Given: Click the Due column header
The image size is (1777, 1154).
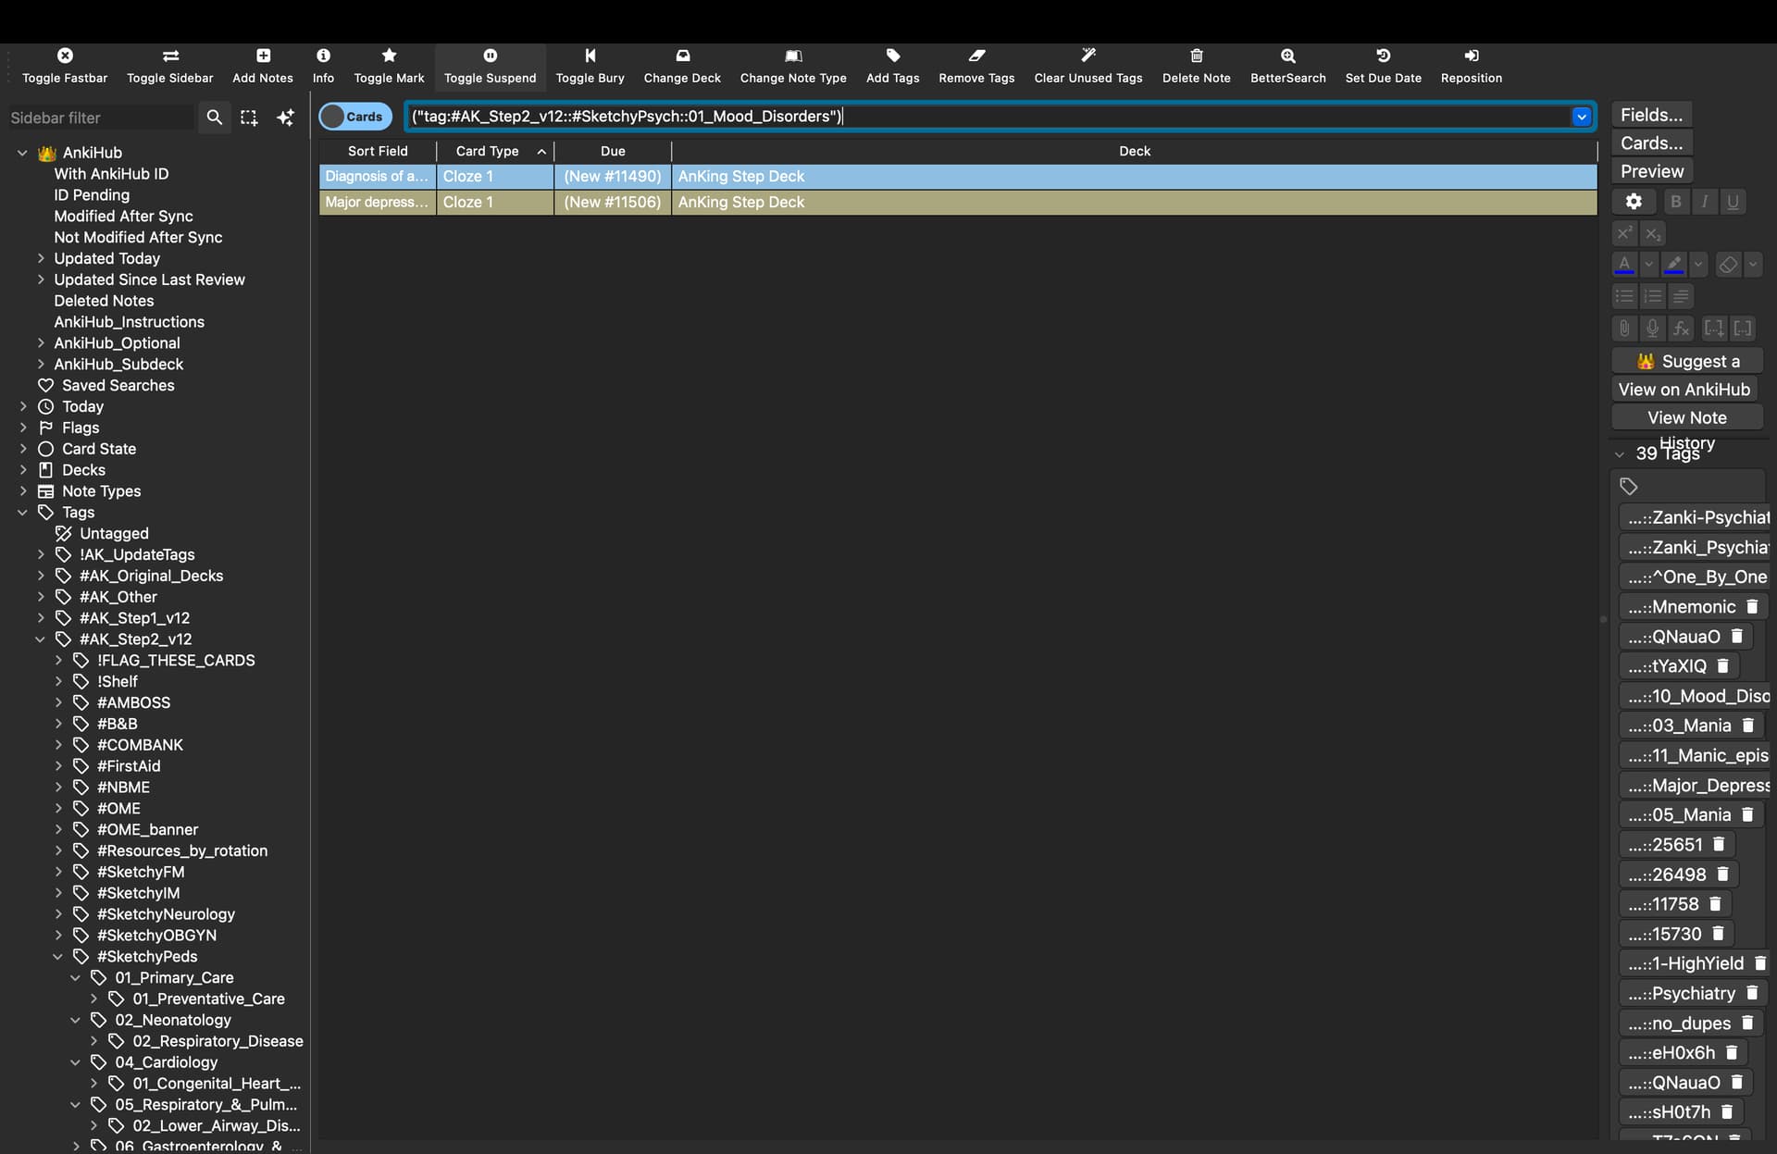Looking at the screenshot, I should 613,151.
